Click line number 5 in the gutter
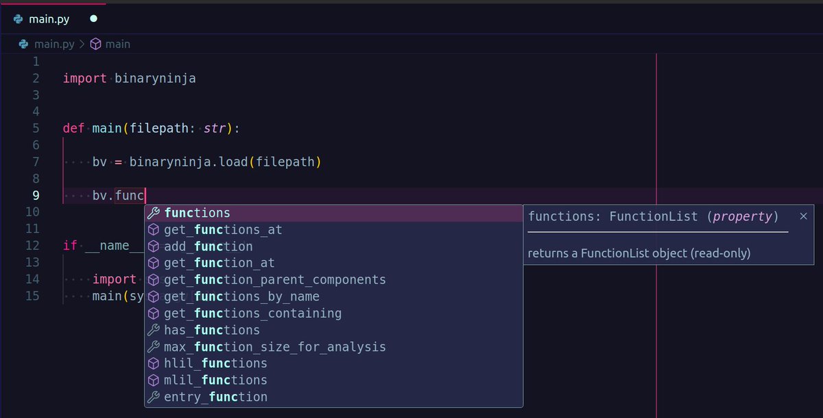This screenshot has height=418, width=823. (36, 128)
